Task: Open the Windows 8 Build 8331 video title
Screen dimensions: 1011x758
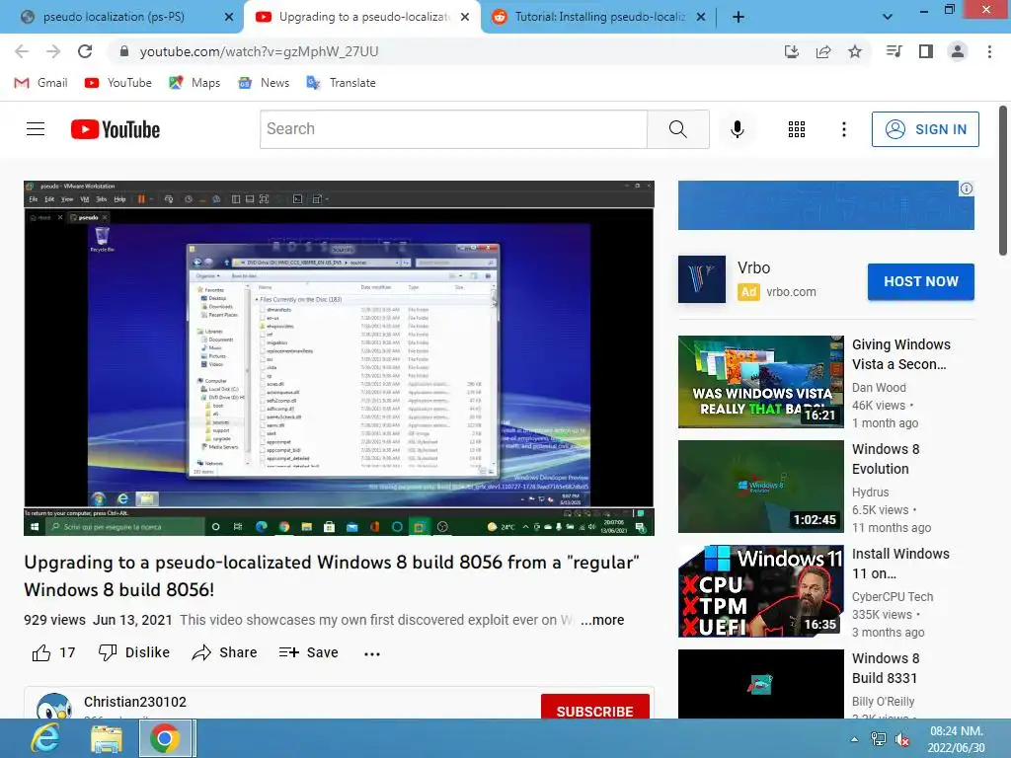Action: tap(886, 668)
